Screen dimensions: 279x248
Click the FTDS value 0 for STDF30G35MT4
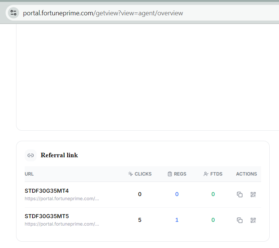tap(213, 194)
